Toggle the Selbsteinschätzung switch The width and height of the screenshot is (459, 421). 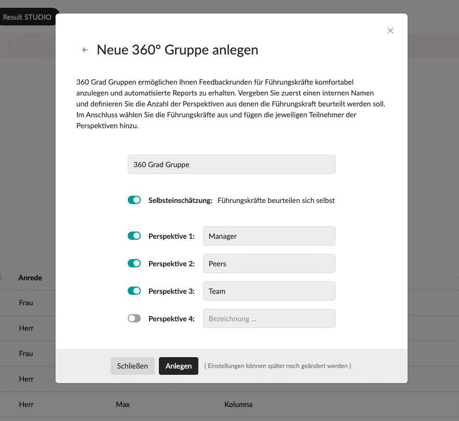(134, 200)
